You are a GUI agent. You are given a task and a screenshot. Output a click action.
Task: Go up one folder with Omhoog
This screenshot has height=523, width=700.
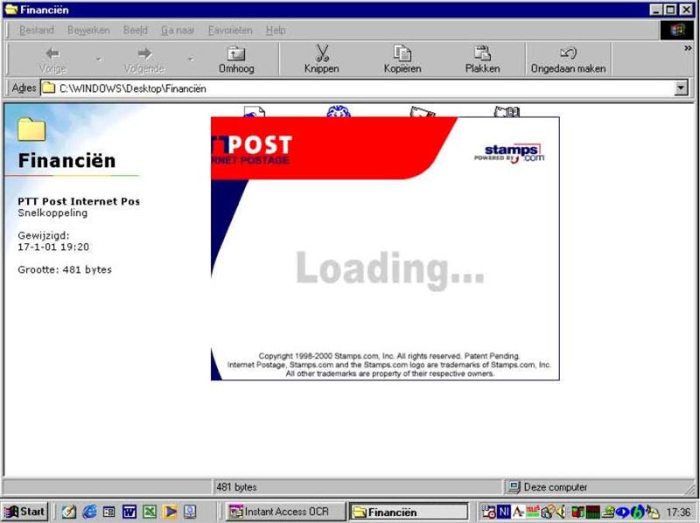pos(236,59)
